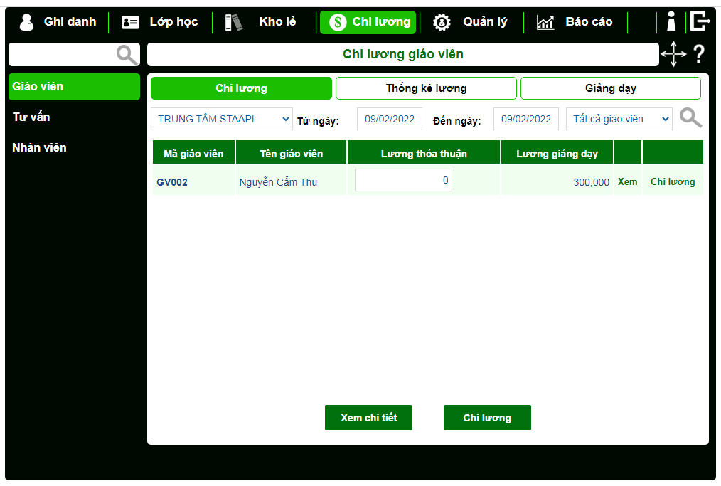Open the Ghi danh menu
Viewport: 721px width, 486px height.
[x=58, y=22]
